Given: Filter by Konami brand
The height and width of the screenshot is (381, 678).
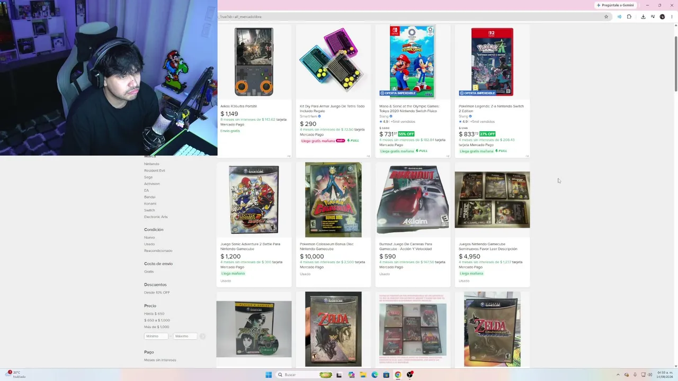Looking at the screenshot, I should pos(150,204).
